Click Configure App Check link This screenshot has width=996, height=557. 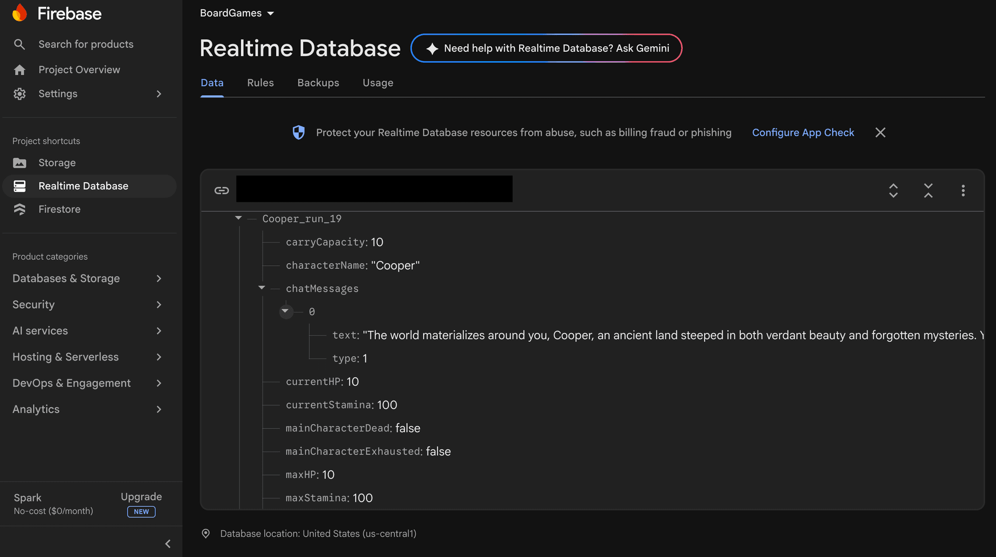803,133
